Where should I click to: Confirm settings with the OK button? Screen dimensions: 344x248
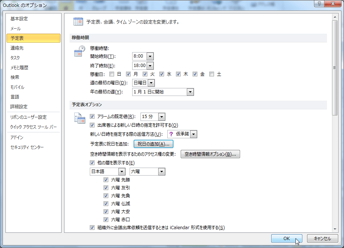(286, 238)
